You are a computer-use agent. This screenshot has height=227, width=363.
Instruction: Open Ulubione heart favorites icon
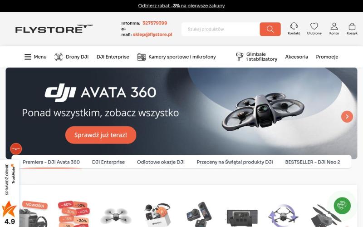pyautogui.click(x=314, y=29)
